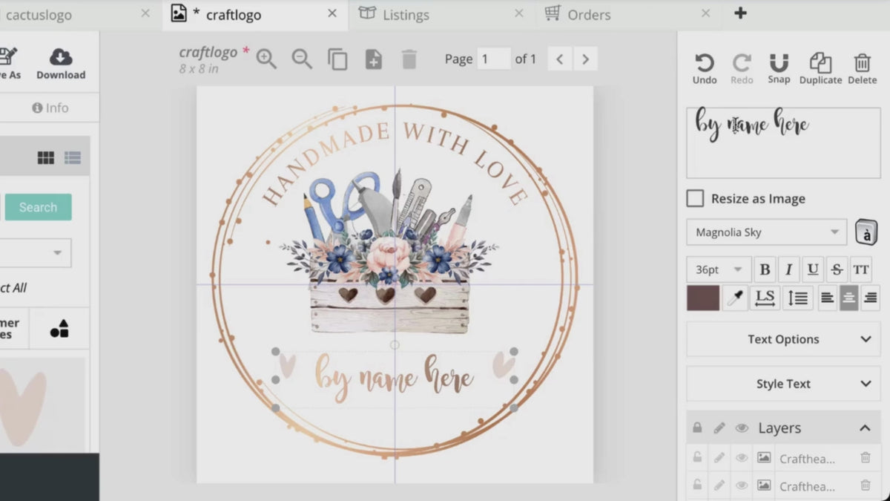This screenshot has height=501, width=890.
Task: Enable the Snap icon
Action: click(x=779, y=67)
